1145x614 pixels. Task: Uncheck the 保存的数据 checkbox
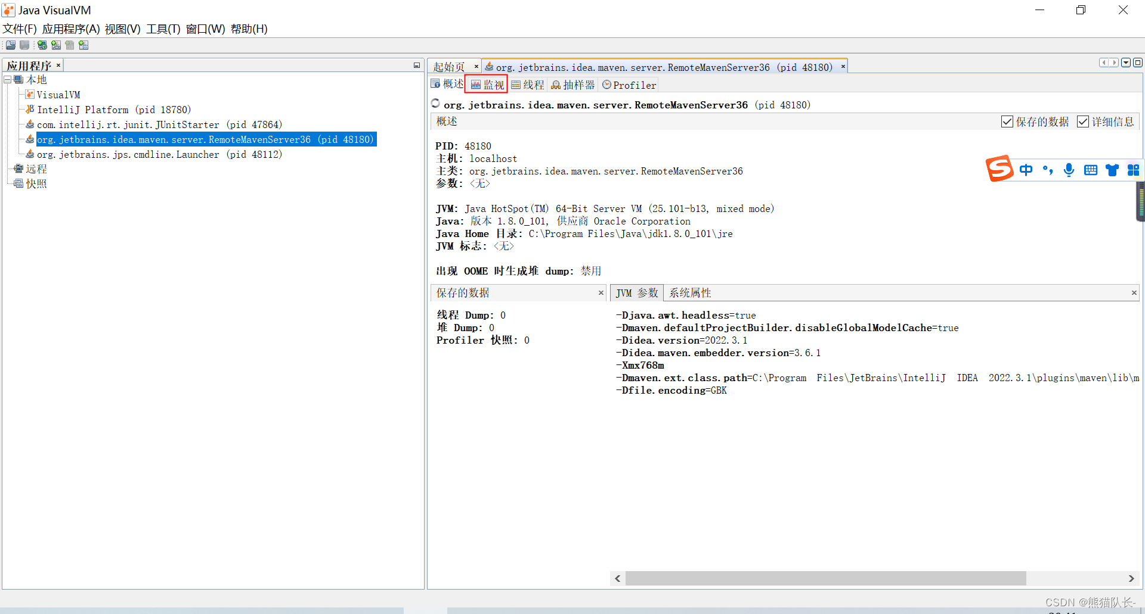click(x=1007, y=121)
